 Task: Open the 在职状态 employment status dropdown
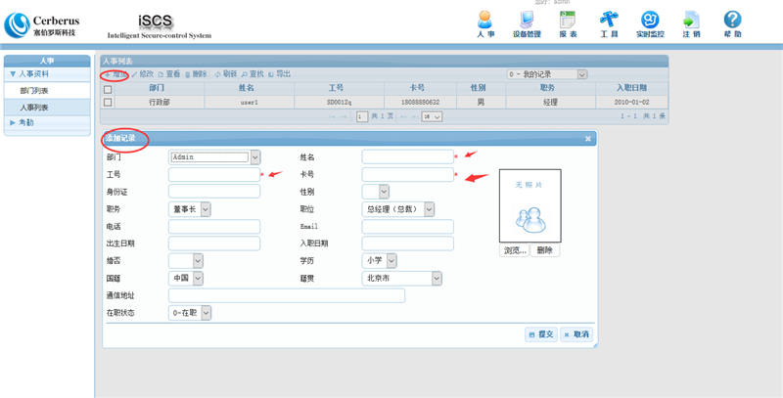click(206, 313)
